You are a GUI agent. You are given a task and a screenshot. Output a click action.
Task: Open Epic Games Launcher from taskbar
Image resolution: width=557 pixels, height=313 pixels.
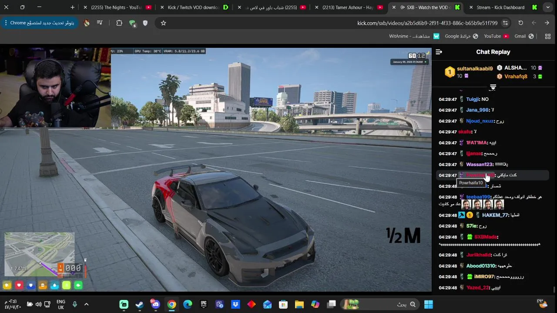pyautogui.click(x=204, y=304)
